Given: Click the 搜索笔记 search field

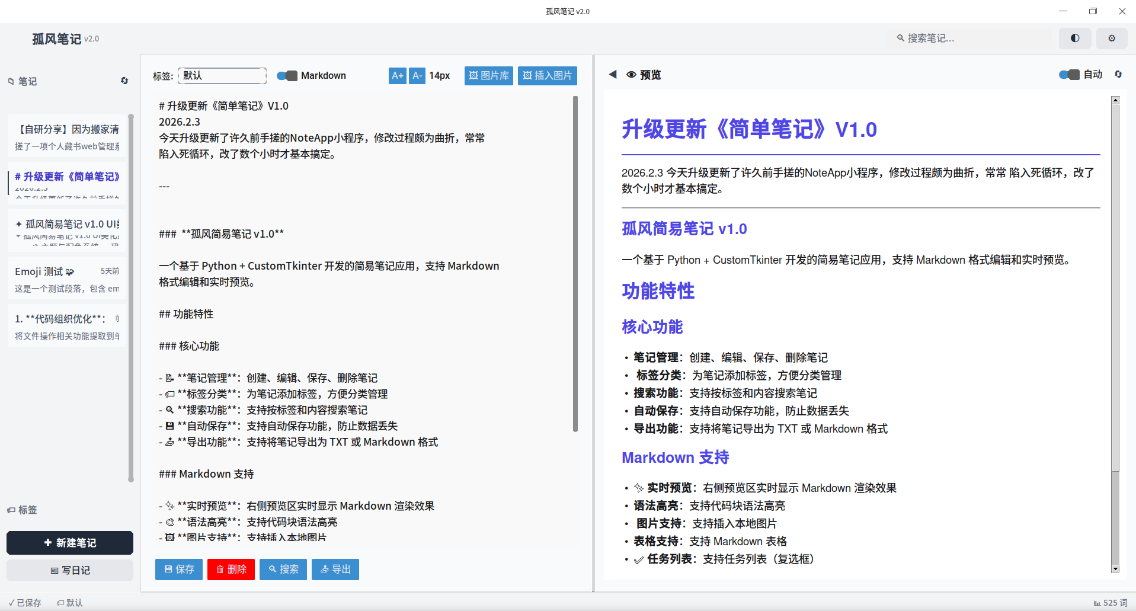Looking at the screenshot, I should 969,38.
